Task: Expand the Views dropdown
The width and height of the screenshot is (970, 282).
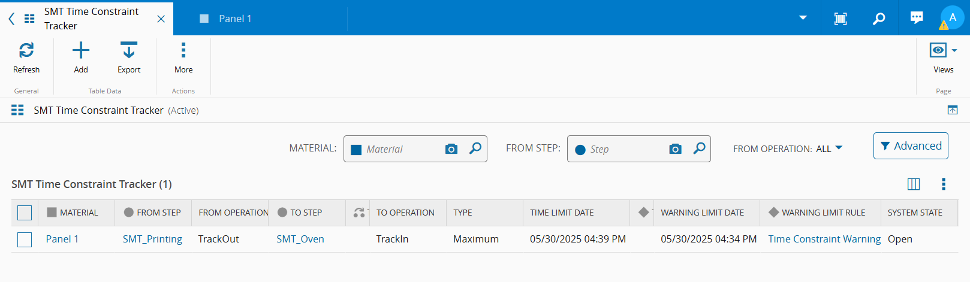Action: click(943, 51)
